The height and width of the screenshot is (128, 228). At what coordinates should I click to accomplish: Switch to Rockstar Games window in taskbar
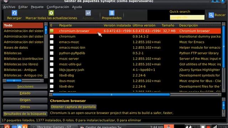click(54, 127)
